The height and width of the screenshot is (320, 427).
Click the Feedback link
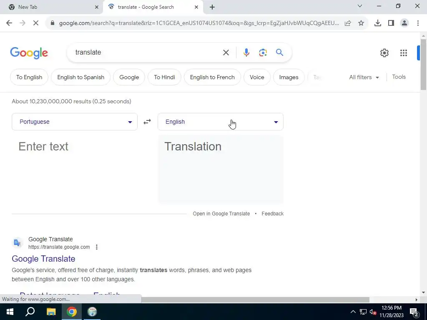[273, 214]
